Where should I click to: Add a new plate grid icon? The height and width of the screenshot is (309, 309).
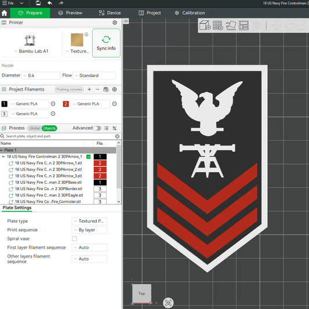(218, 26)
